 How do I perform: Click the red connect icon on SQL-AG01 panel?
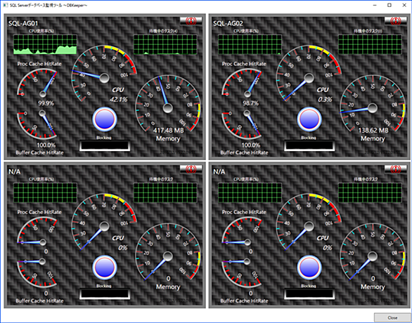[191, 21]
